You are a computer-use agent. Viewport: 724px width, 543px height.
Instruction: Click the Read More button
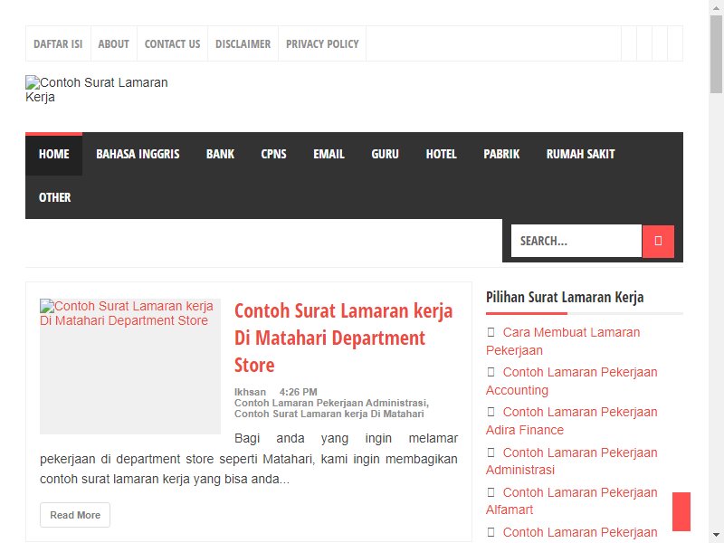[75, 515]
